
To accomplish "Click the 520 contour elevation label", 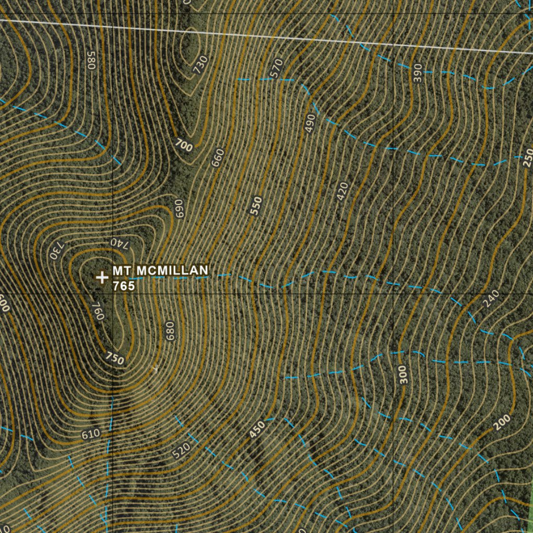I will pyautogui.click(x=181, y=450).
